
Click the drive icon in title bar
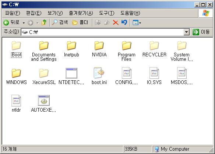point(5,5)
